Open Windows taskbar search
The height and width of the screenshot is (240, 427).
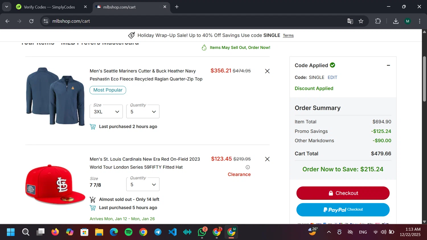click(x=26, y=232)
